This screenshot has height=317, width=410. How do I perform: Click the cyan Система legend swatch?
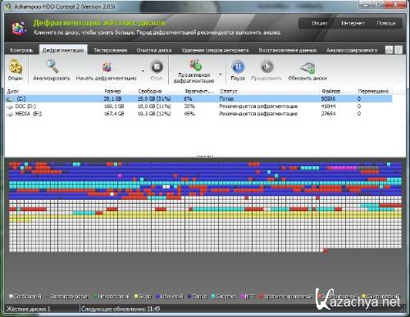click(x=213, y=297)
